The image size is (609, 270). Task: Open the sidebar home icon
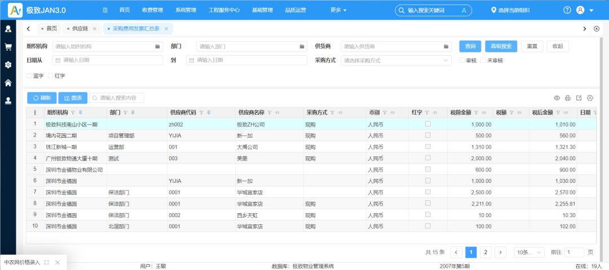pyautogui.click(x=8, y=83)
